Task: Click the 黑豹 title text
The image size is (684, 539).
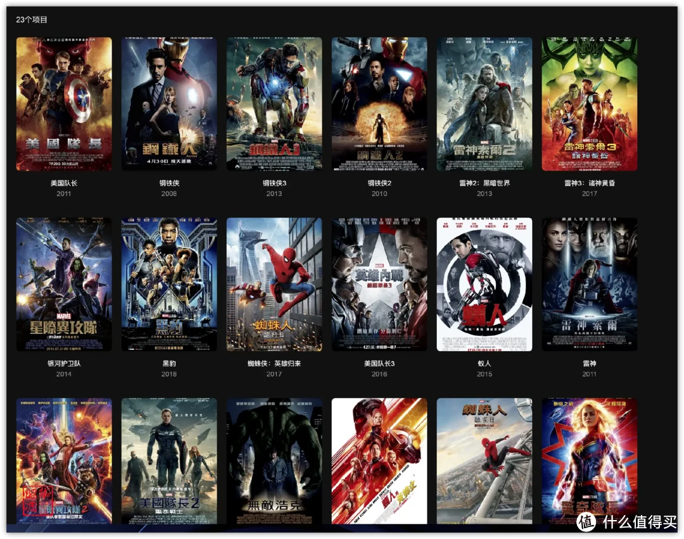Action: 169,363
